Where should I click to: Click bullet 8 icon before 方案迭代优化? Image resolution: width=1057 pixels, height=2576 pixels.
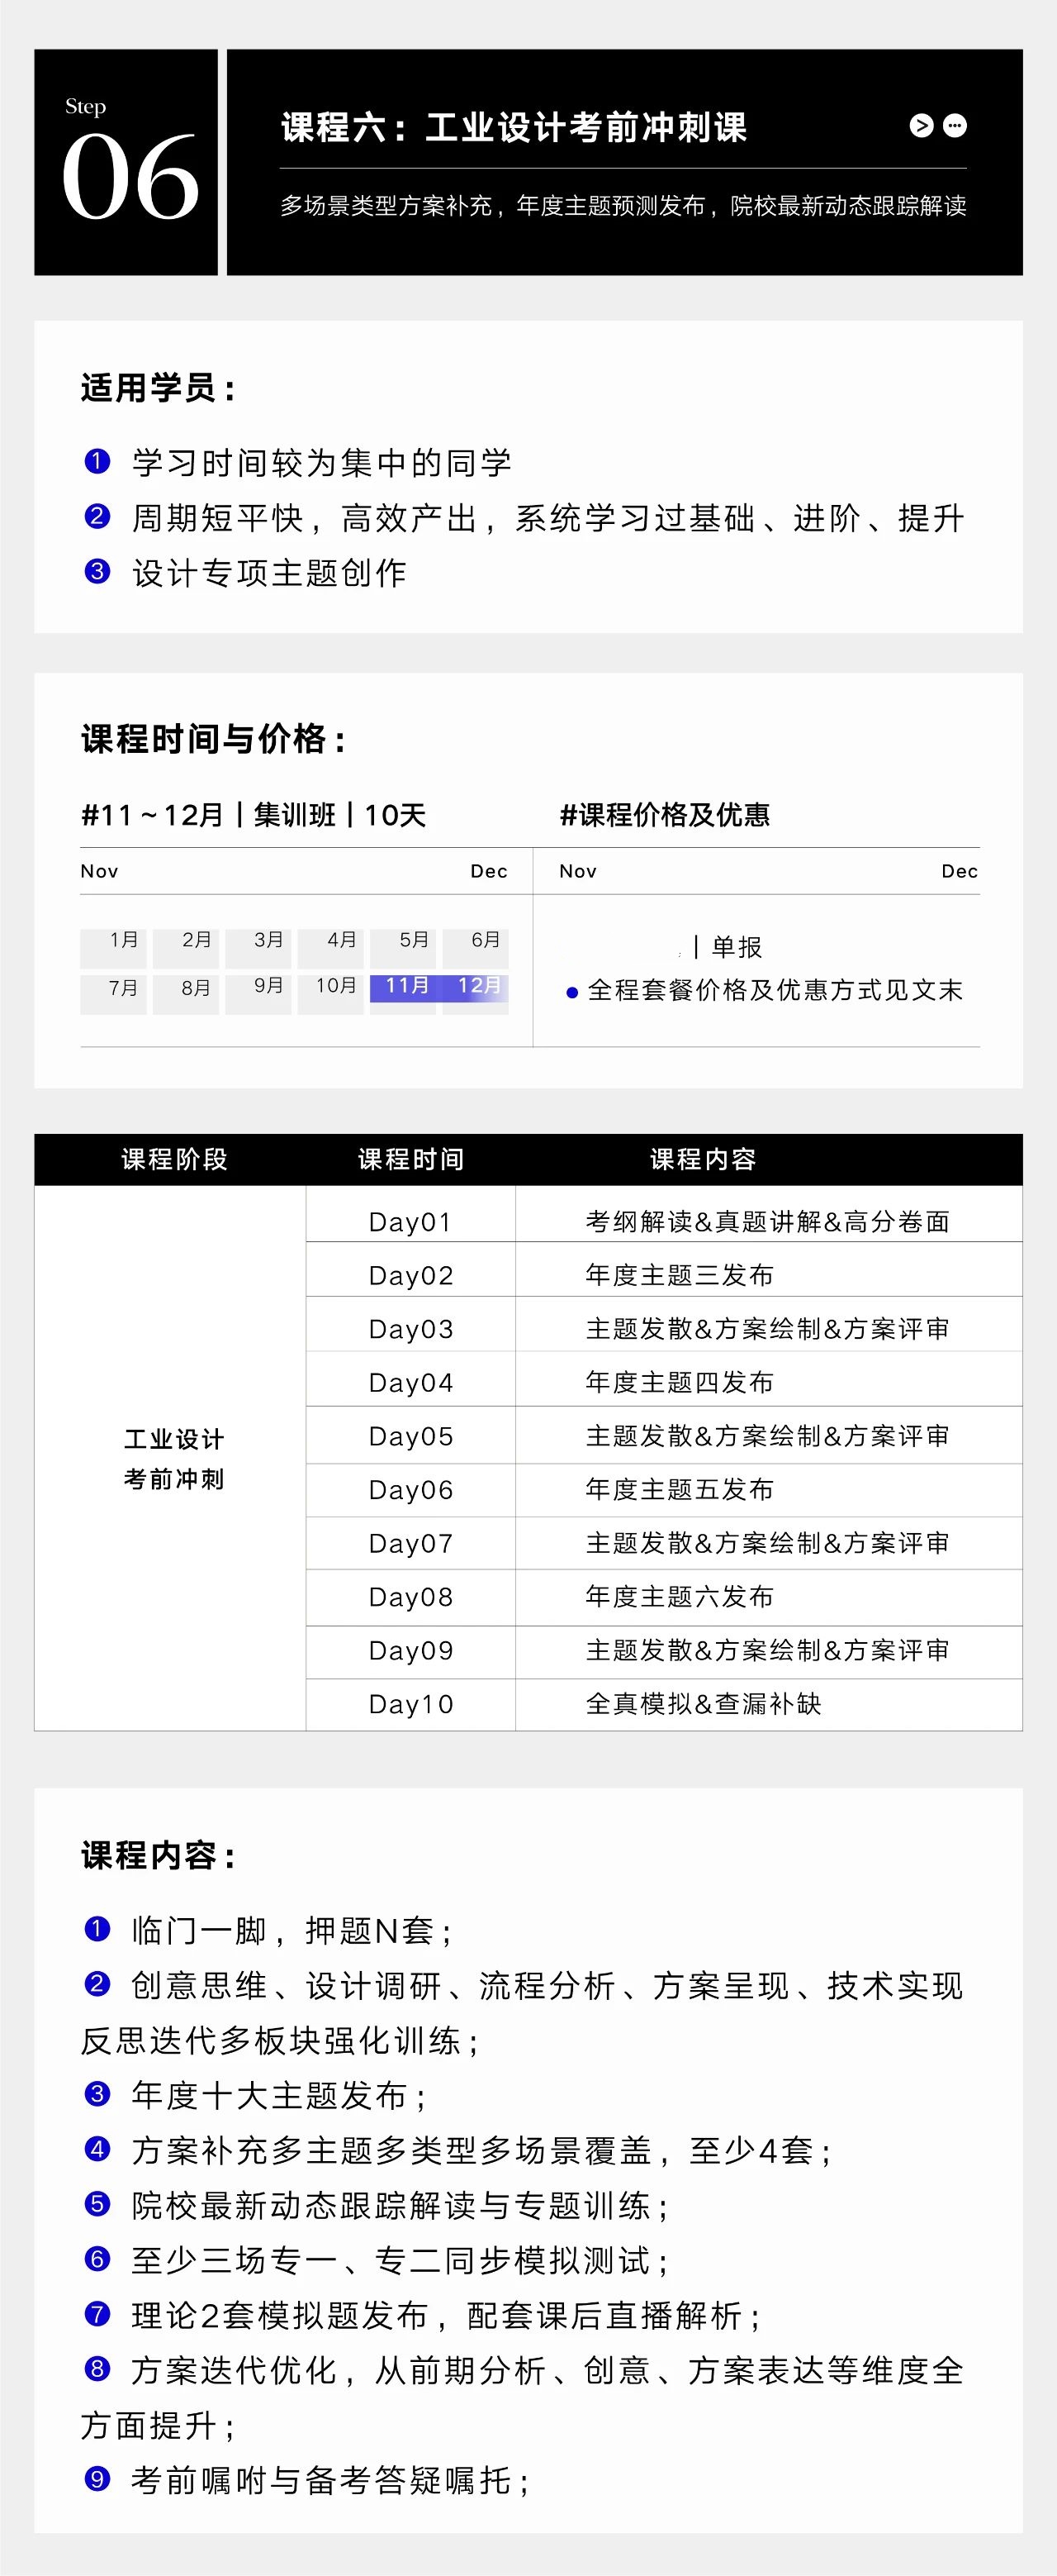(97, 2368)
